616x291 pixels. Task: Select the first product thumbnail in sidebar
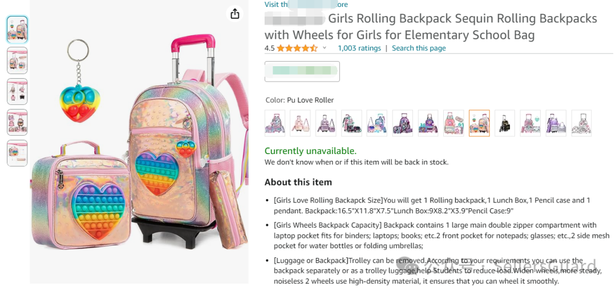tap(17, 30)
